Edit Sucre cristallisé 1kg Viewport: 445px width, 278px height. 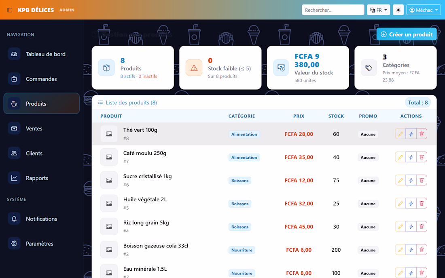pos(400,180)
